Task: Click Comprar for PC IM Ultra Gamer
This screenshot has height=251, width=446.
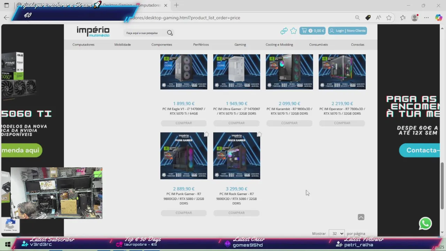Action: click(237, 123)
